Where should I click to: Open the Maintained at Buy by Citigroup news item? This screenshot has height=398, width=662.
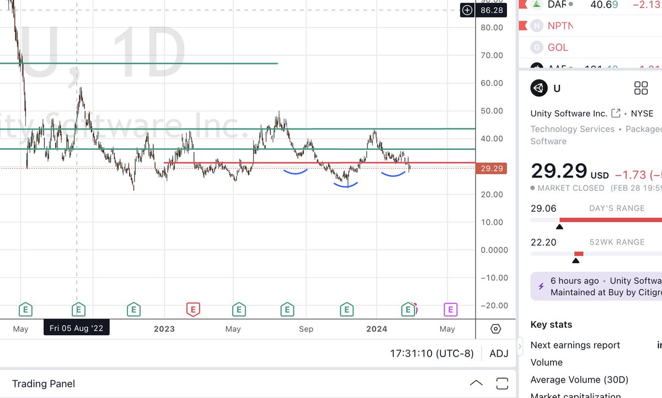[596, 287]
